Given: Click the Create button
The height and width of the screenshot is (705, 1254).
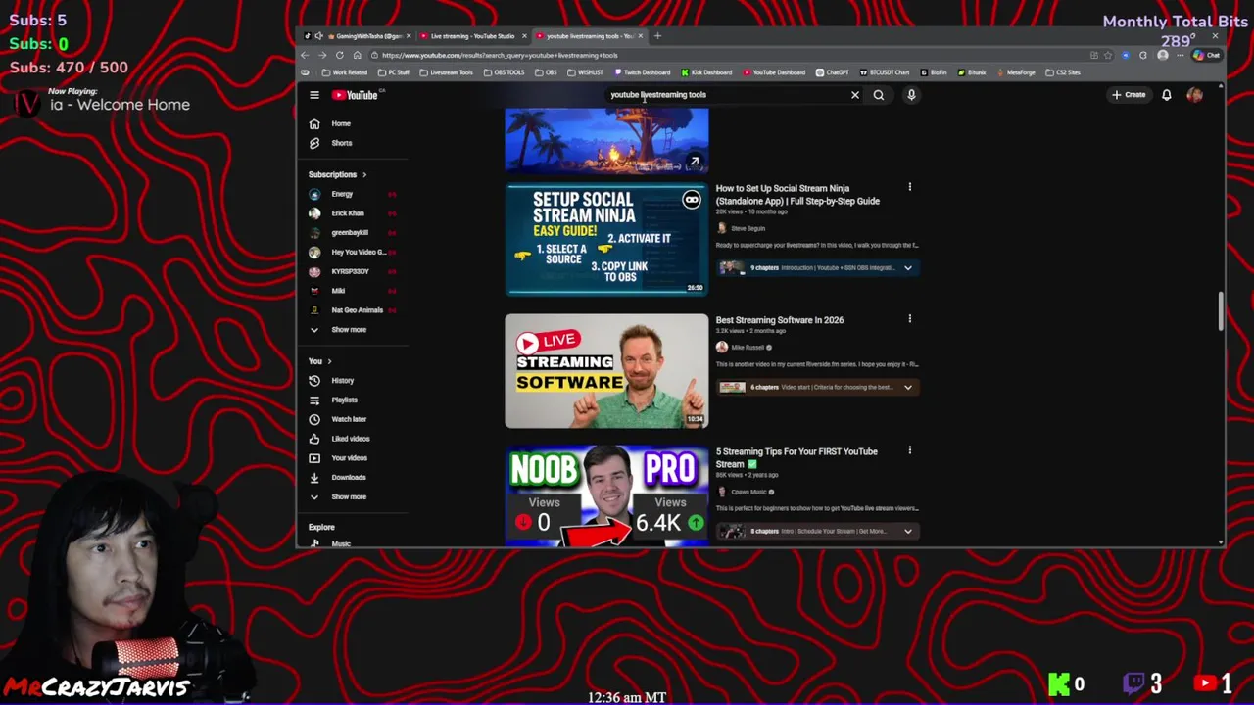Looking at the screenshot, I should pos(1129,95).
